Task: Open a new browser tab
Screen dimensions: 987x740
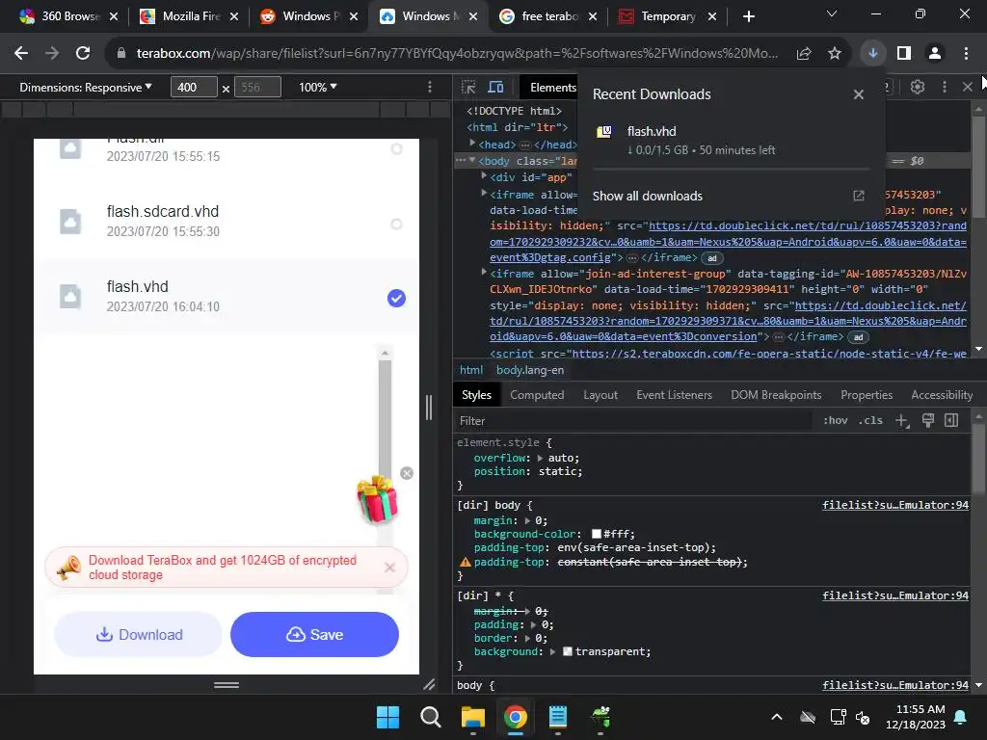Action: [748, 16]
